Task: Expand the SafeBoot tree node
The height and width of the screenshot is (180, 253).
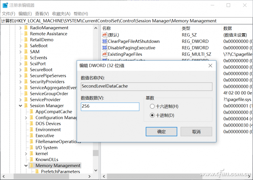Action: click(x=20, y=46)
